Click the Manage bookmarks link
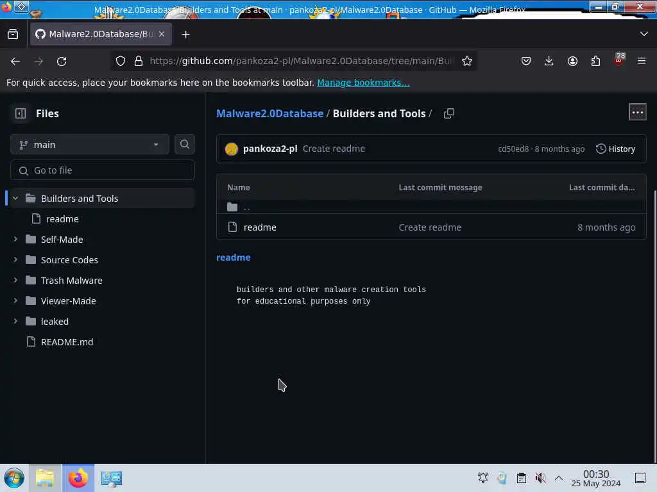This screenshot has width=657, height=492. pyautogui.click(x=363, y=83)
